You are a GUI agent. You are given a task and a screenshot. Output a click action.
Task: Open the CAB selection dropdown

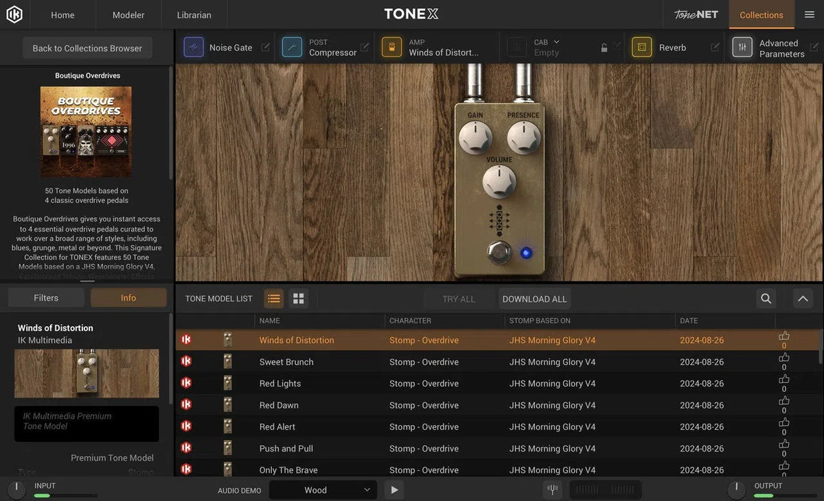coord(558,42)
